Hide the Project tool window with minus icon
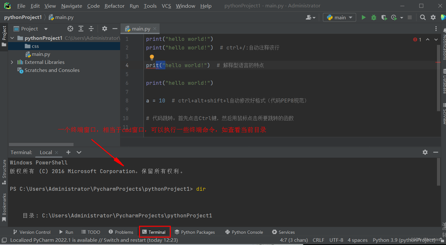This screenshot has height=245, width=446. (115, 29)
